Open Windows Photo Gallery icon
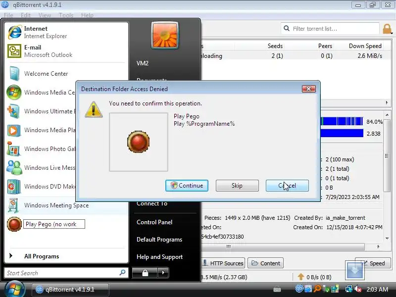Screen dimensions: 396x297 [14, 149]
